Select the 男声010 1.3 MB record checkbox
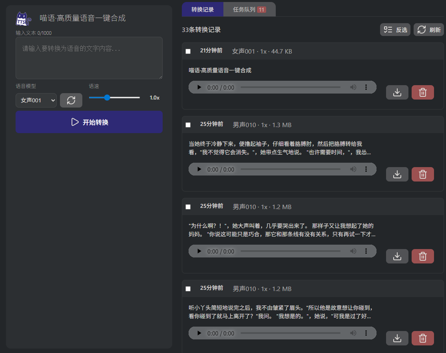This screenshot has width=446, height=353. point(188,125)
